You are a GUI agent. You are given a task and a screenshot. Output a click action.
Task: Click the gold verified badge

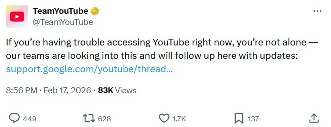coord(95,11)
